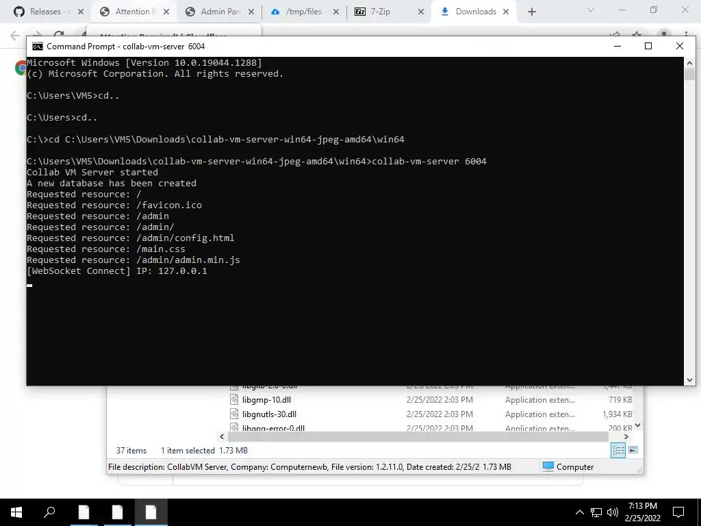Click the Computer icon in status bar

pyautogui.click(x=548, y=466)
